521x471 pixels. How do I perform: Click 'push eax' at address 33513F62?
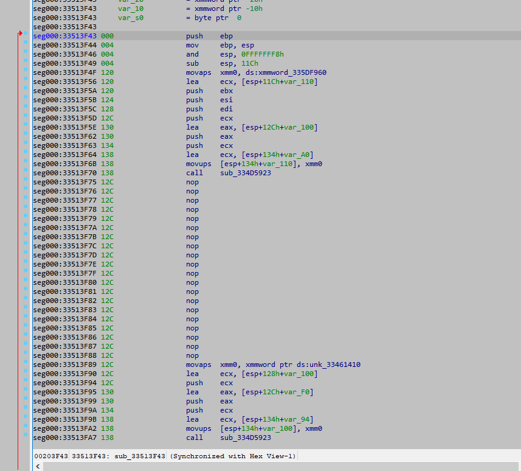pos(209,136)
